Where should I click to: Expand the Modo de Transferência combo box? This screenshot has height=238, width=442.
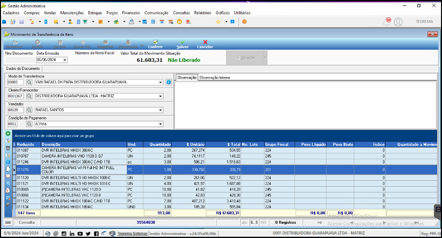(x=161, y=82)
